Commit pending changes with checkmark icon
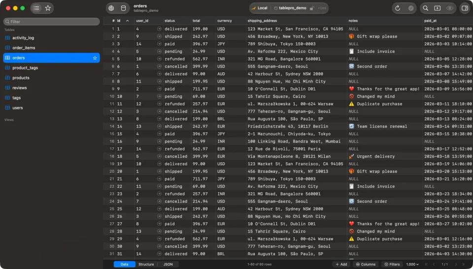This screenshot has width=473, height=269. coord(411,8)
